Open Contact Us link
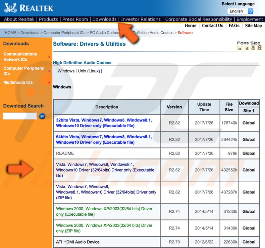 pos(212,26)
